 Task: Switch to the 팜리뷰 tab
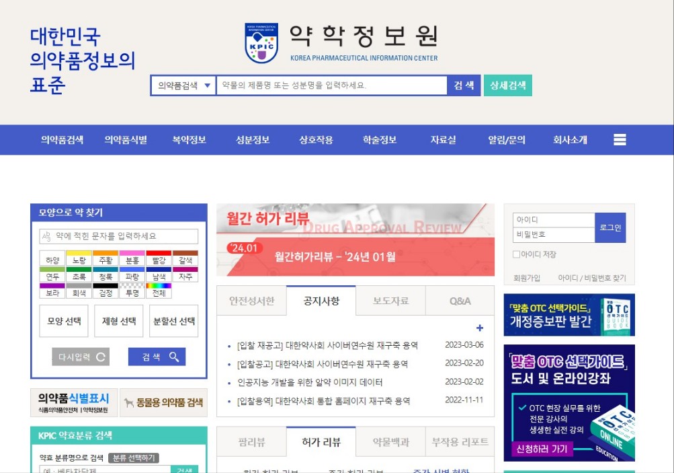(x=252, y=442)
